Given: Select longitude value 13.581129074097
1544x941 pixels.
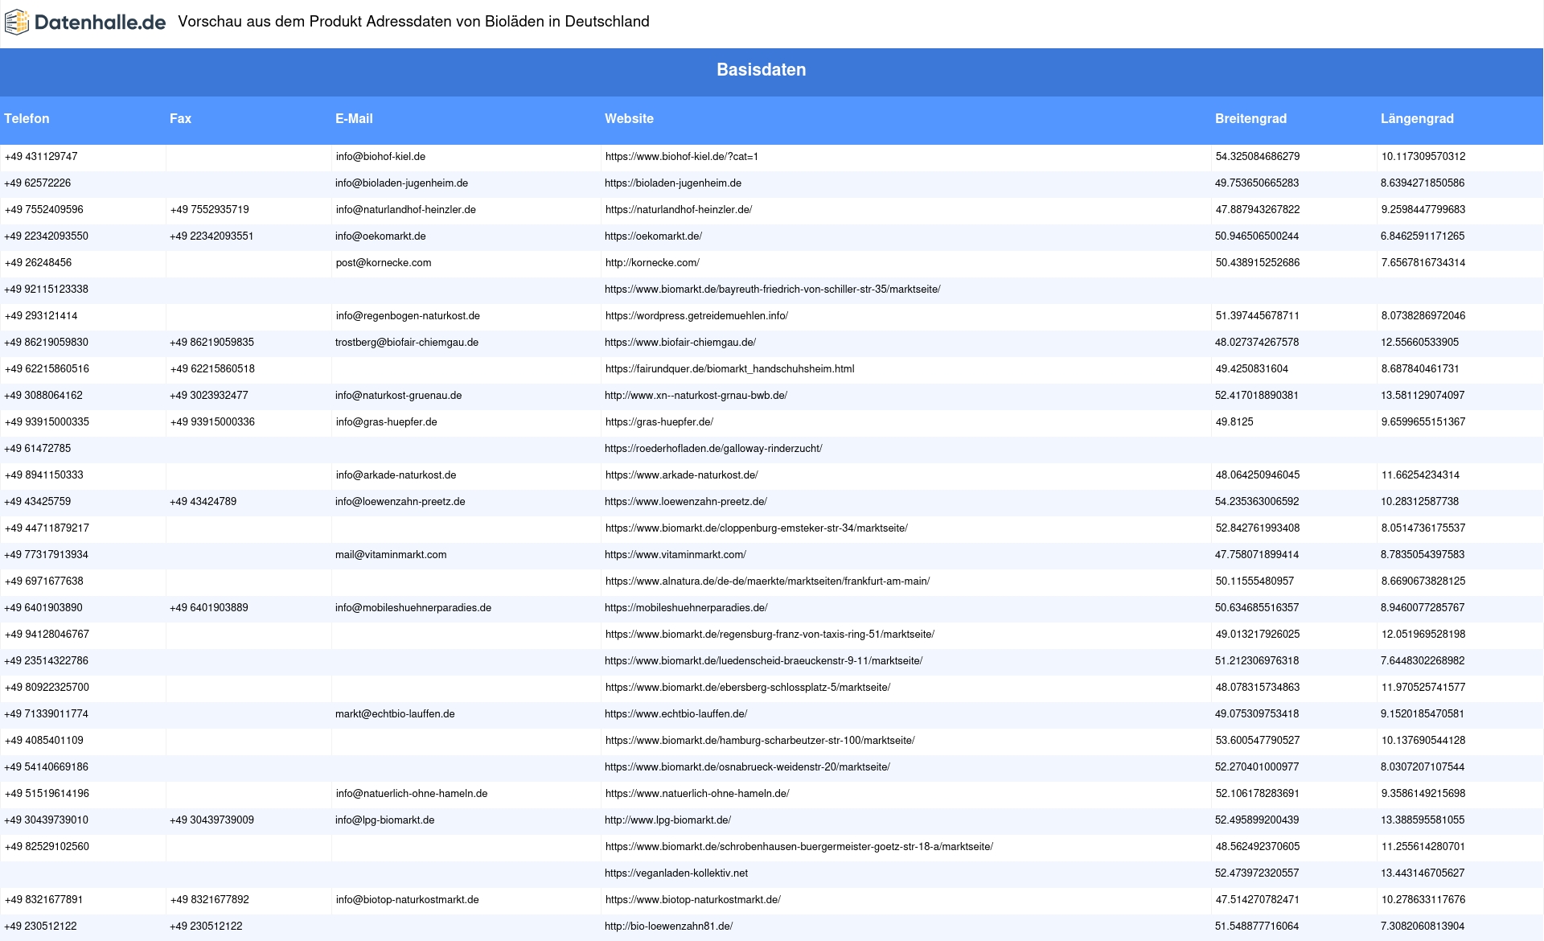Looking at the screenshot, I should click(1423, 396).
